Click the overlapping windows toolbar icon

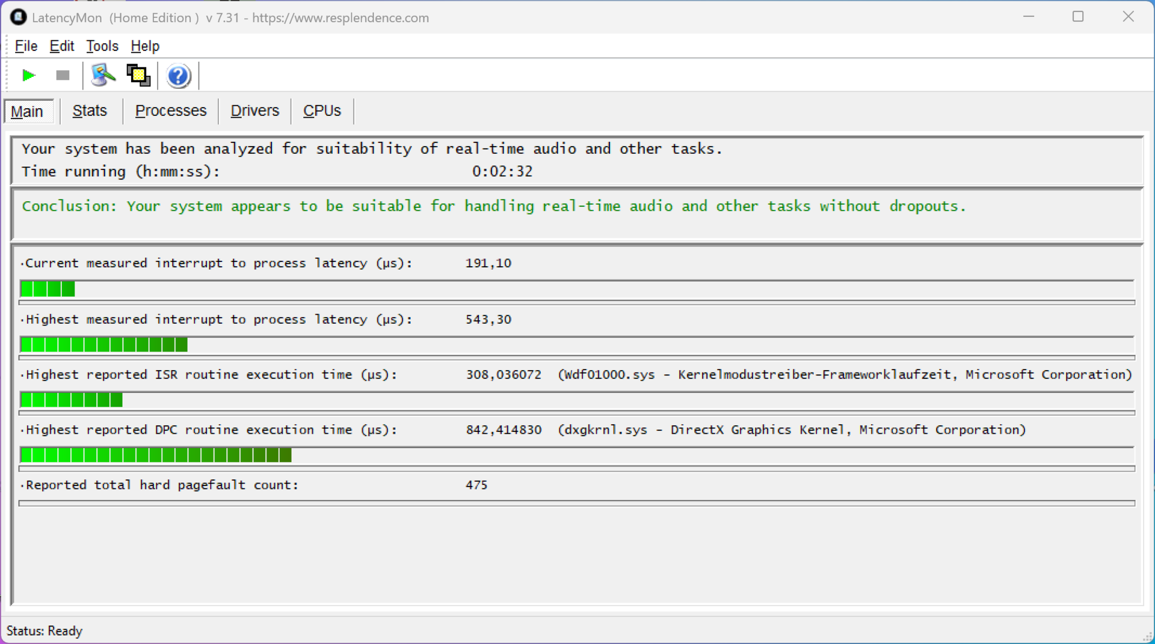click(x=138, y=76)
